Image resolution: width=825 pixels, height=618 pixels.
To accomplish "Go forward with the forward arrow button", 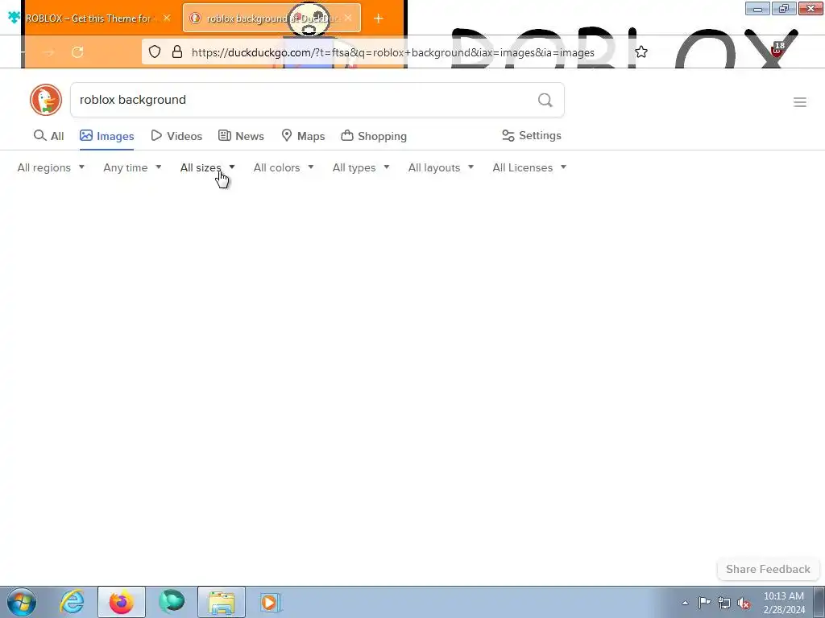I will click(48, 52).
